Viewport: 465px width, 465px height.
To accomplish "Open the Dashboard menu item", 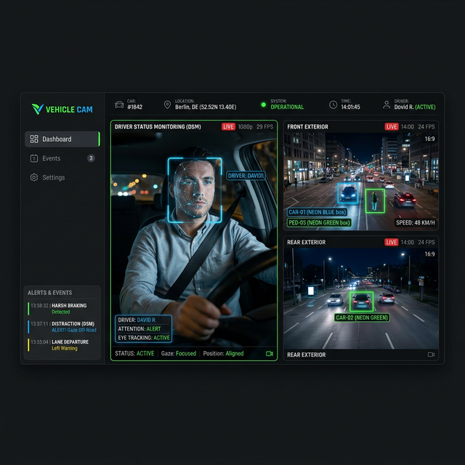I will coord(62,139).
